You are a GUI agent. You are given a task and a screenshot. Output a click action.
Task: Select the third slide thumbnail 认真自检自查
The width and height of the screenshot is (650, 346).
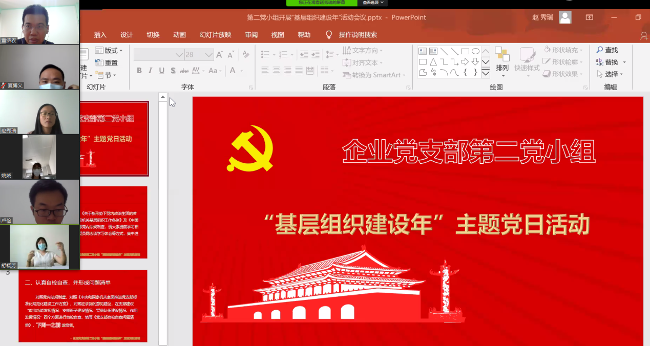83,306
